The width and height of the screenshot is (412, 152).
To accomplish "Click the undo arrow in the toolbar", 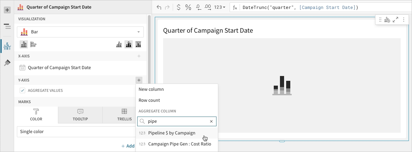I will pyautogui.click(x=159, y=7).
